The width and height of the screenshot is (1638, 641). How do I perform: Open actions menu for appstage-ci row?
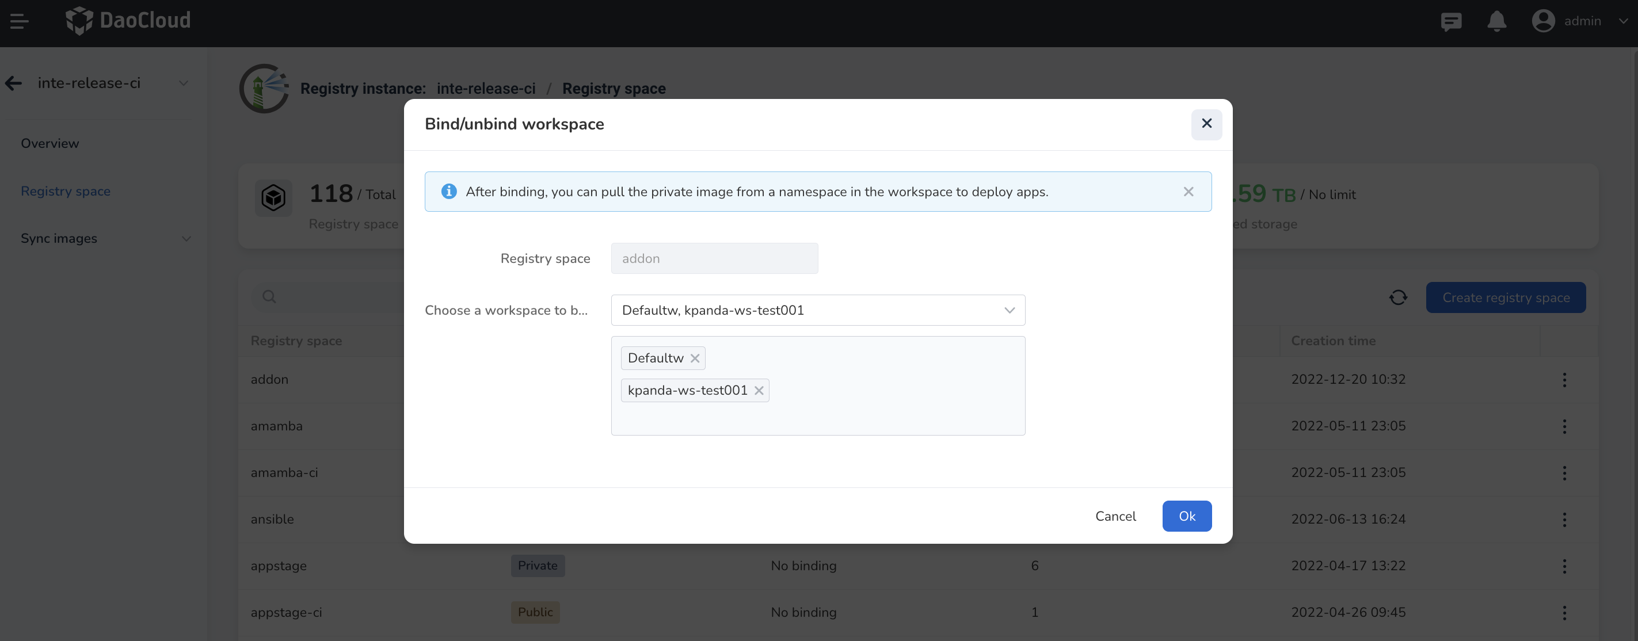tap(1564, 613)
